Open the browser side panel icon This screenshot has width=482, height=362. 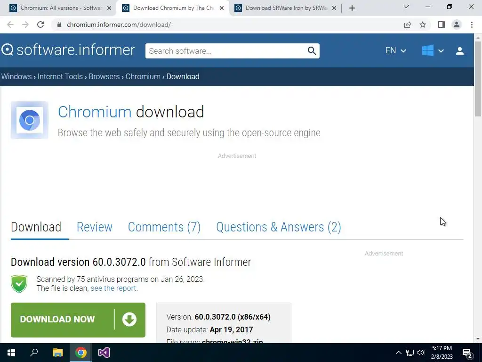pyautogui.click(x=442, y=25)
